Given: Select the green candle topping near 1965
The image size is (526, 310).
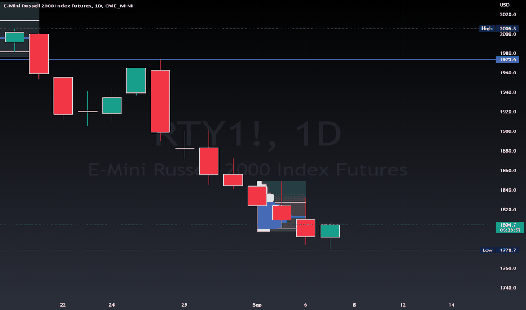Looking at the screenshot, I should 136,81.
